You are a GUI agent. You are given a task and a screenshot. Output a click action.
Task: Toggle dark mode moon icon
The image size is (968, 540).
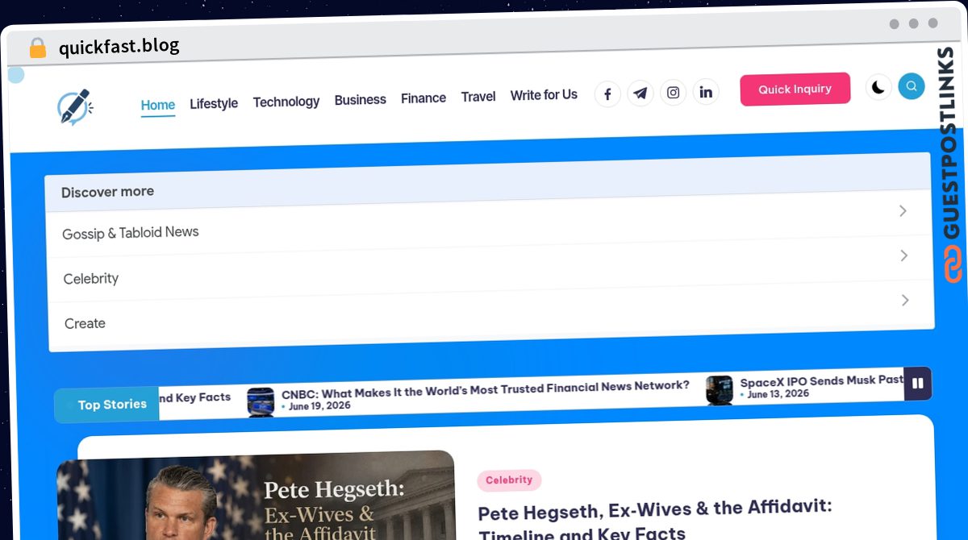click(x=878, y=87)
